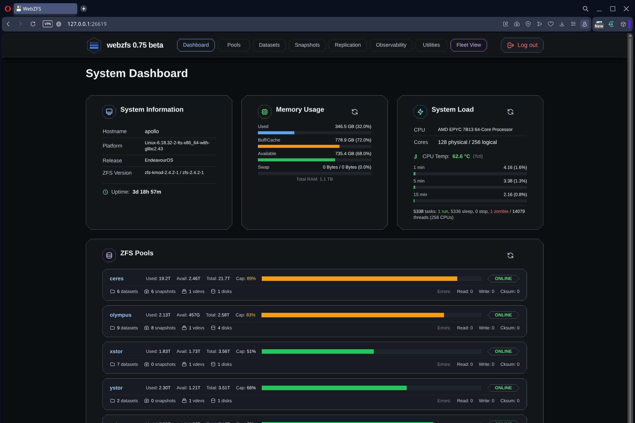Open the xstor pool link
Viewport: 635px width, 423px height.
(x=116, y=351)
